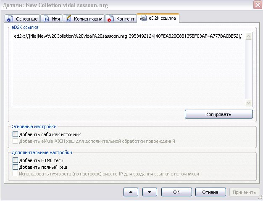Click the eD2K icon on the active tab
The width and height of the screenshot is (263, 201).
click(143, 19)
